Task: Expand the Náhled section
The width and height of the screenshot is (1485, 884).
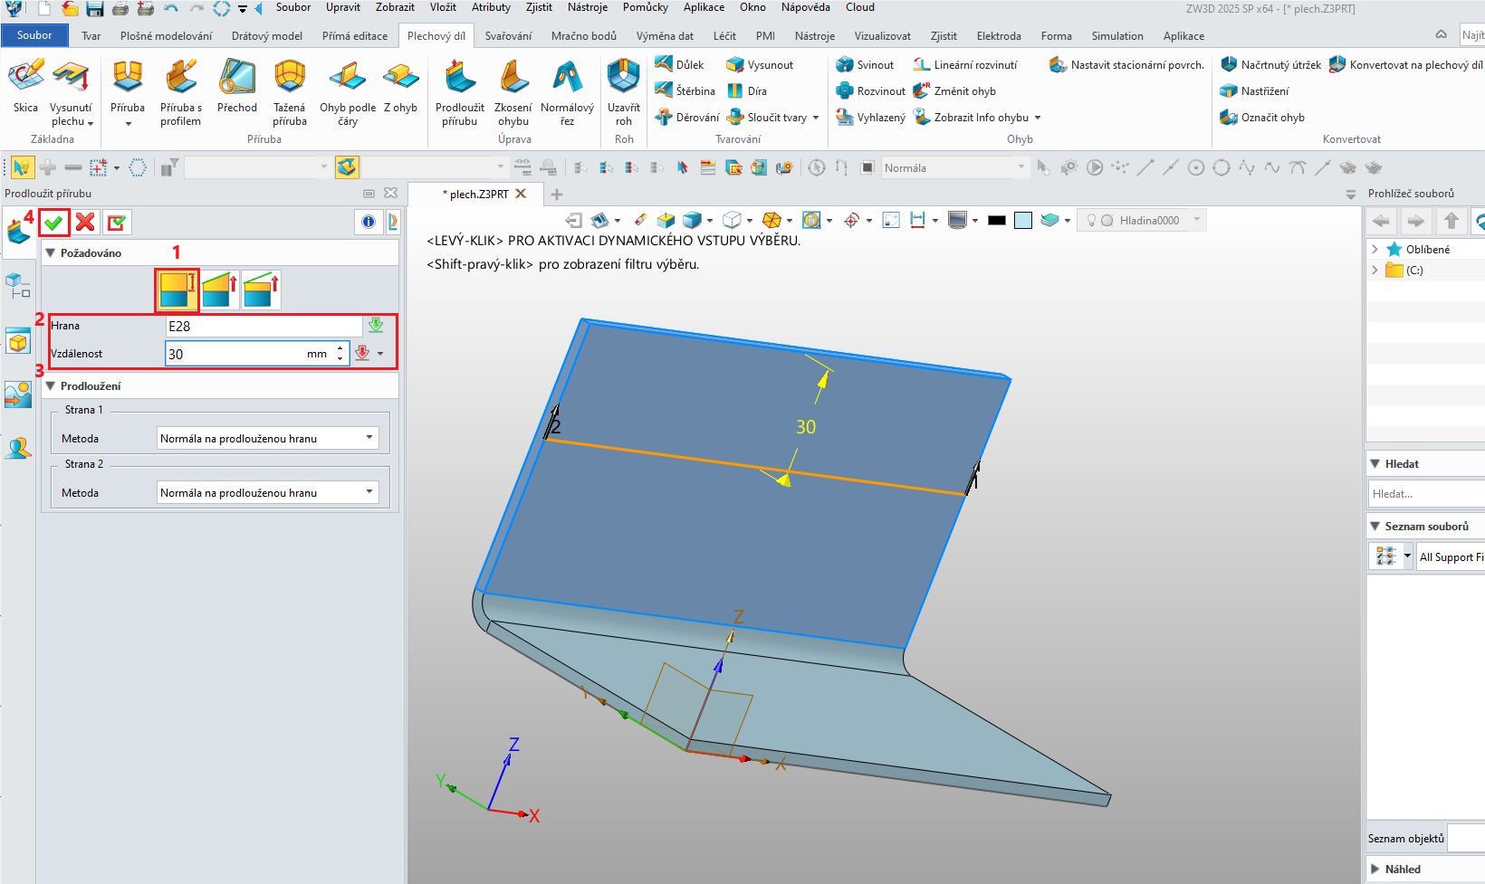Action: 1376,870
